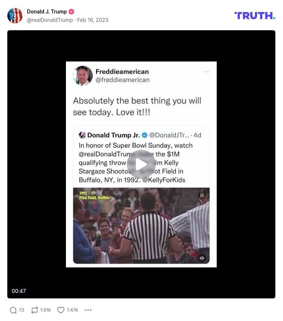The height and width of the screenshot is (321, 283).
Task: Open the post's three-dot options menu
Action: 88,310
